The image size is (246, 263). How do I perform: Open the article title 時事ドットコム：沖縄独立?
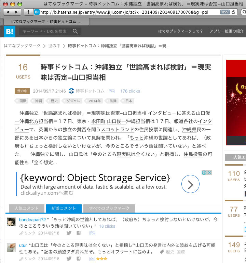(125, 72)
